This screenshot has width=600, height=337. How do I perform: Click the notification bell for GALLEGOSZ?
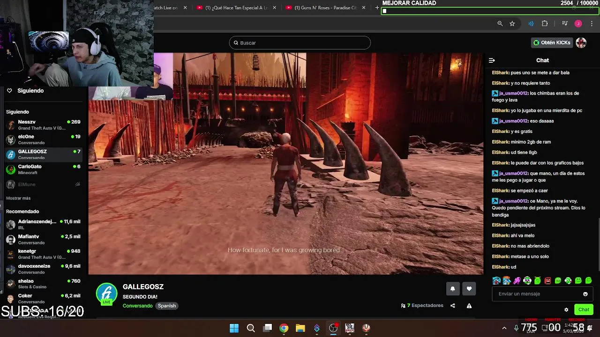[452, 289]
